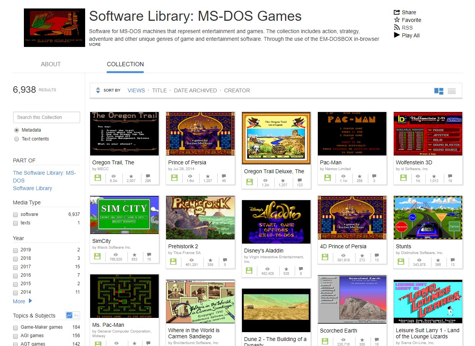Check the software media type checkbox

(x=15, y=215)
